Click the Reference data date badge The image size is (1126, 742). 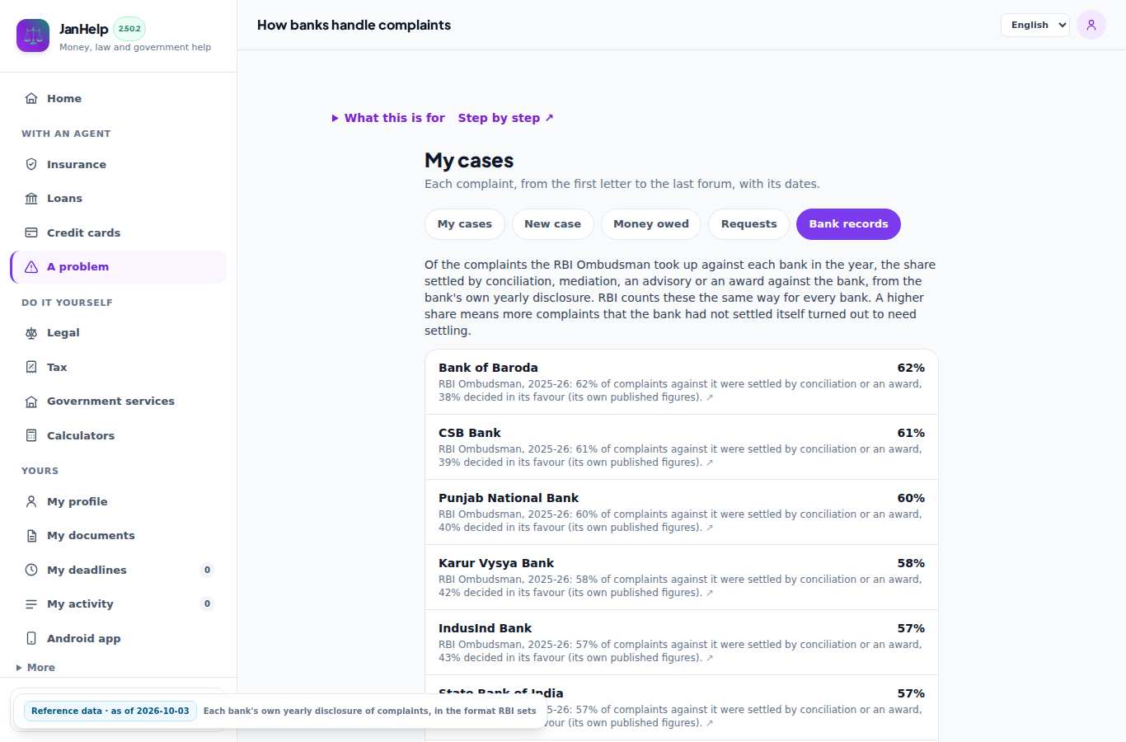110,711
